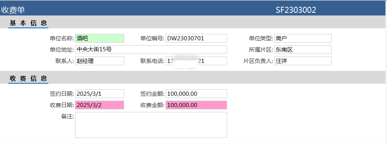Image resolution: width=387 pixels, height=144 pixels.
Task: Click the 收费日期 label text
Action: (x=62, y=105)
